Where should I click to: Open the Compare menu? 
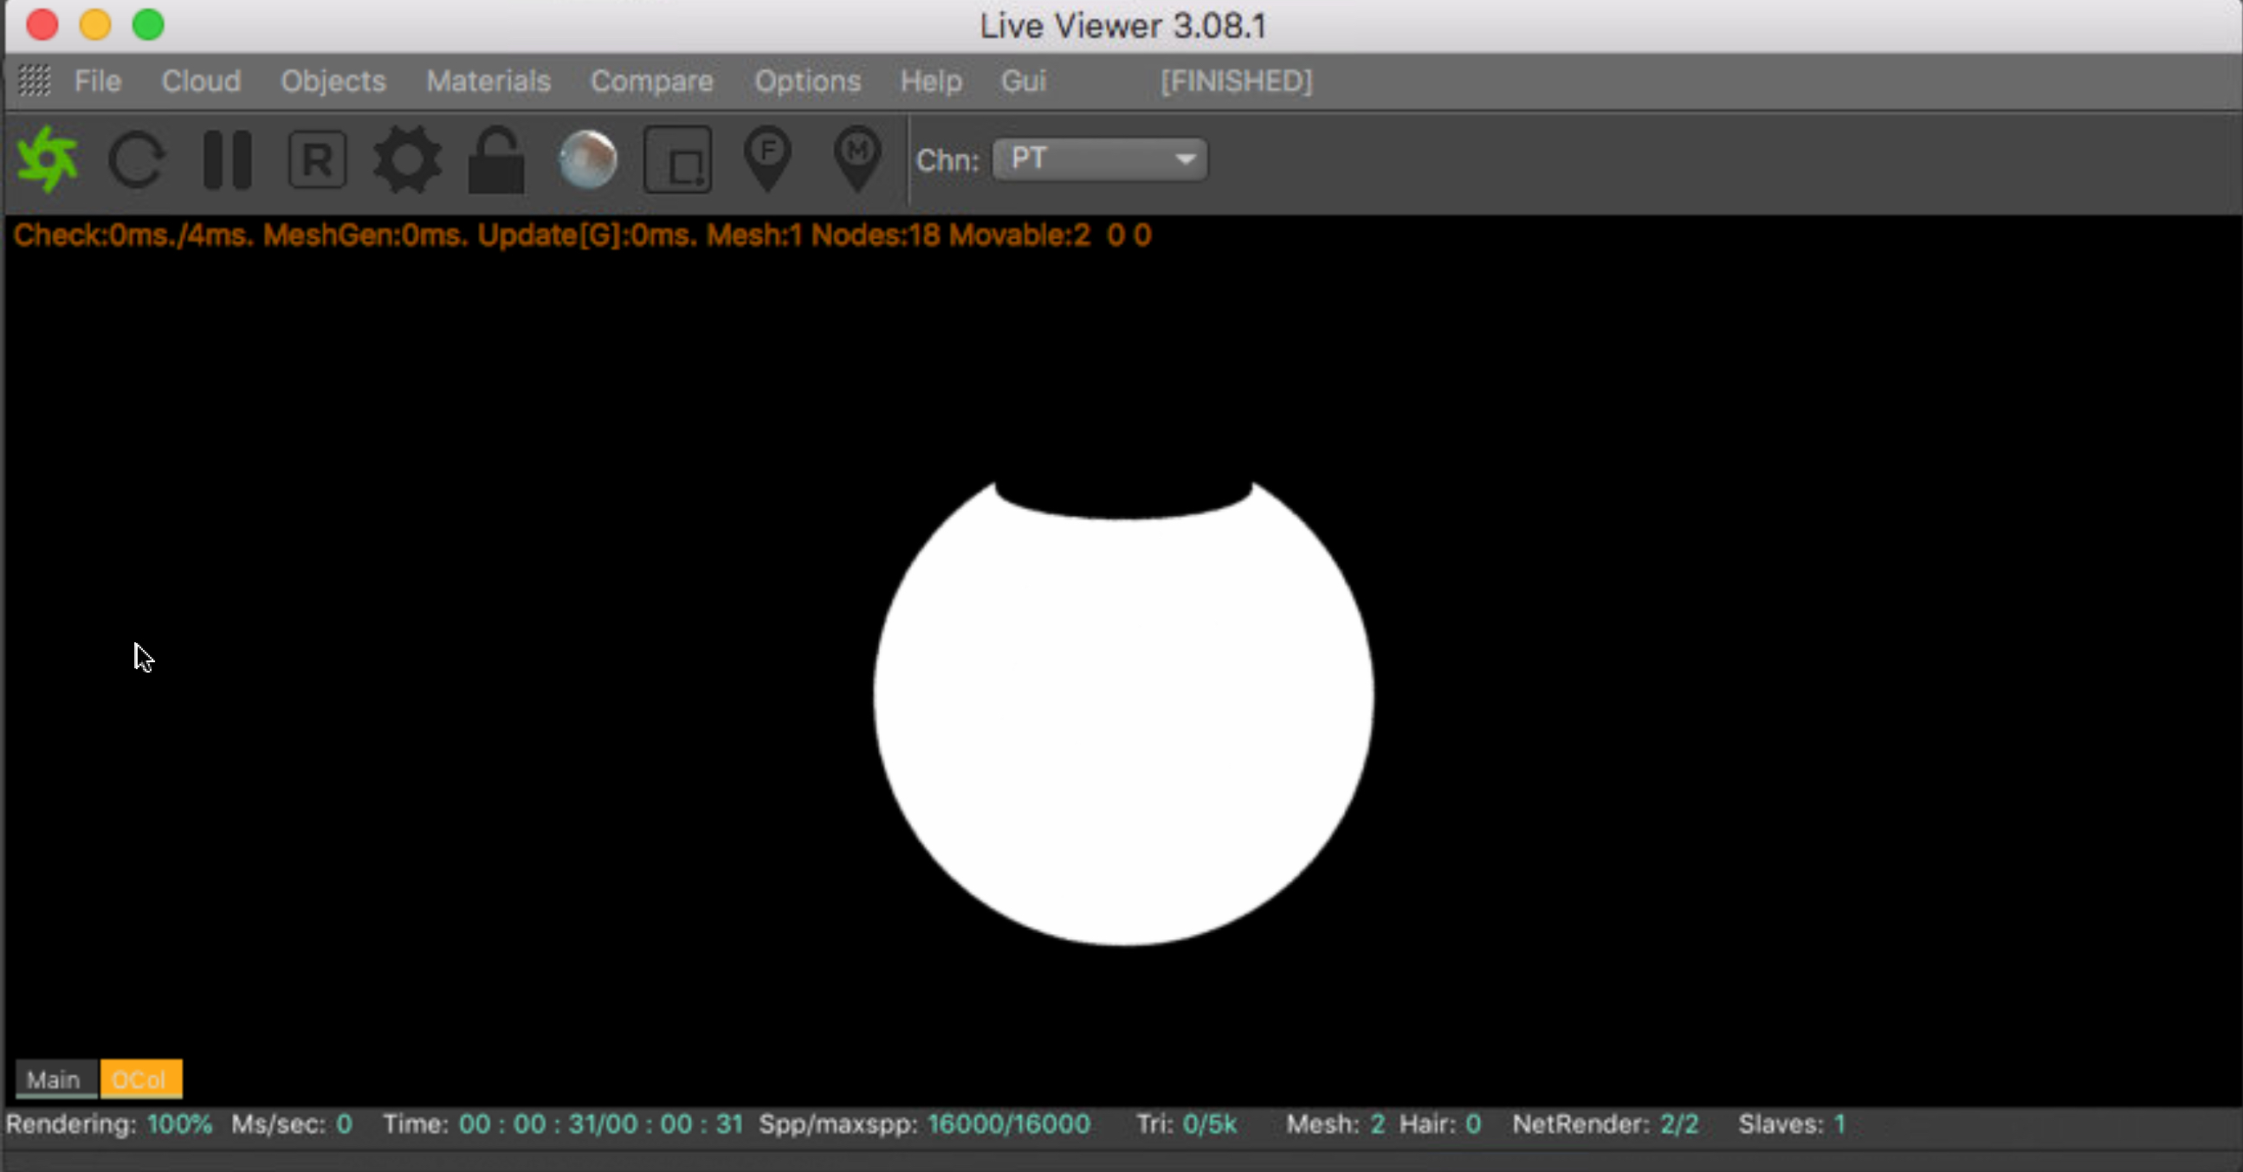coord(651,80)
